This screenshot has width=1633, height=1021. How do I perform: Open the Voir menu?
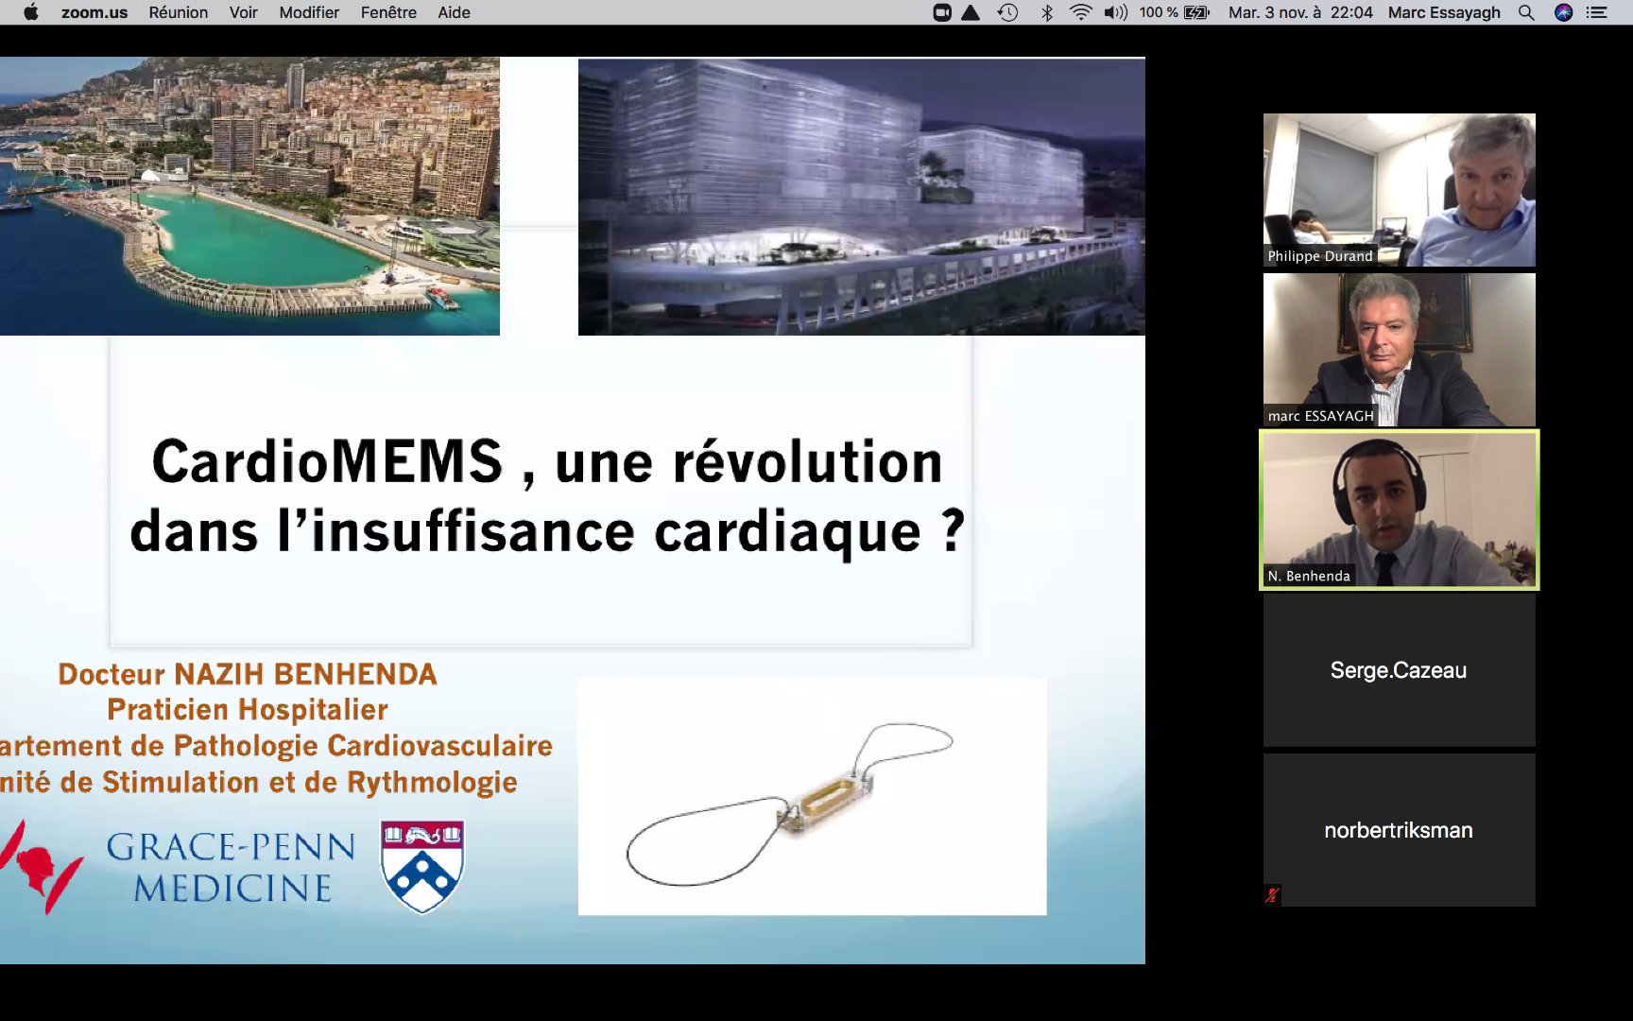coord(243,12)
